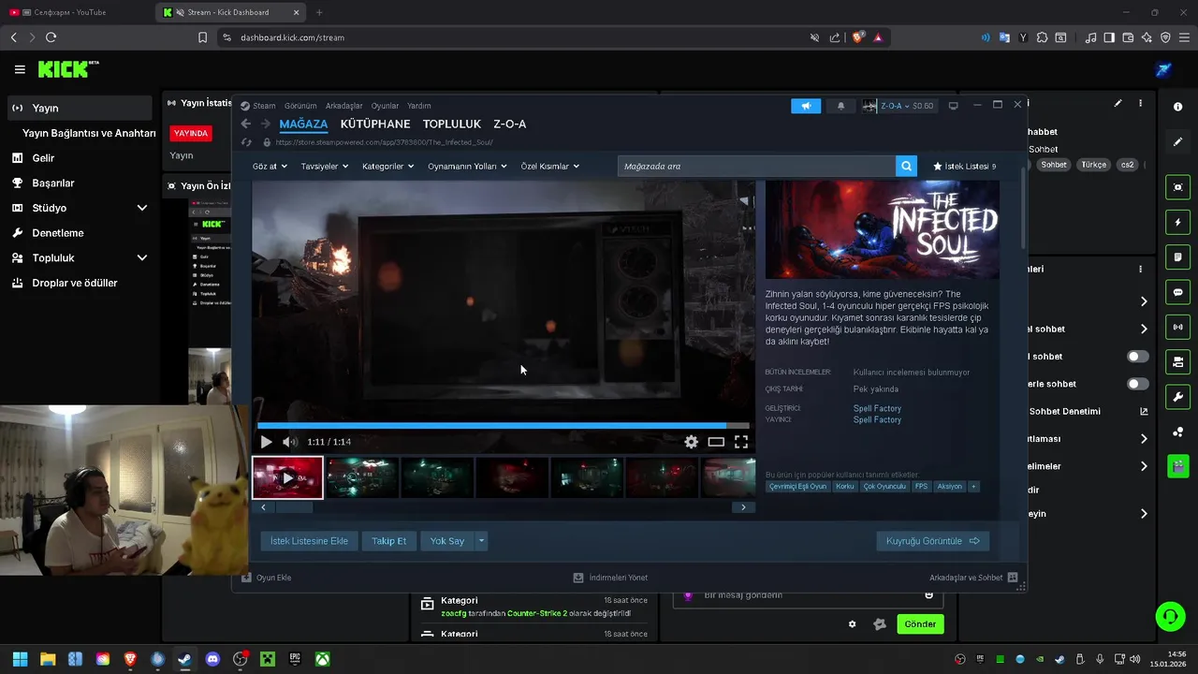Open the green support headset bubble
Image resolution: width=1198 pixels, height=674 pixels.
(1170, 616)
